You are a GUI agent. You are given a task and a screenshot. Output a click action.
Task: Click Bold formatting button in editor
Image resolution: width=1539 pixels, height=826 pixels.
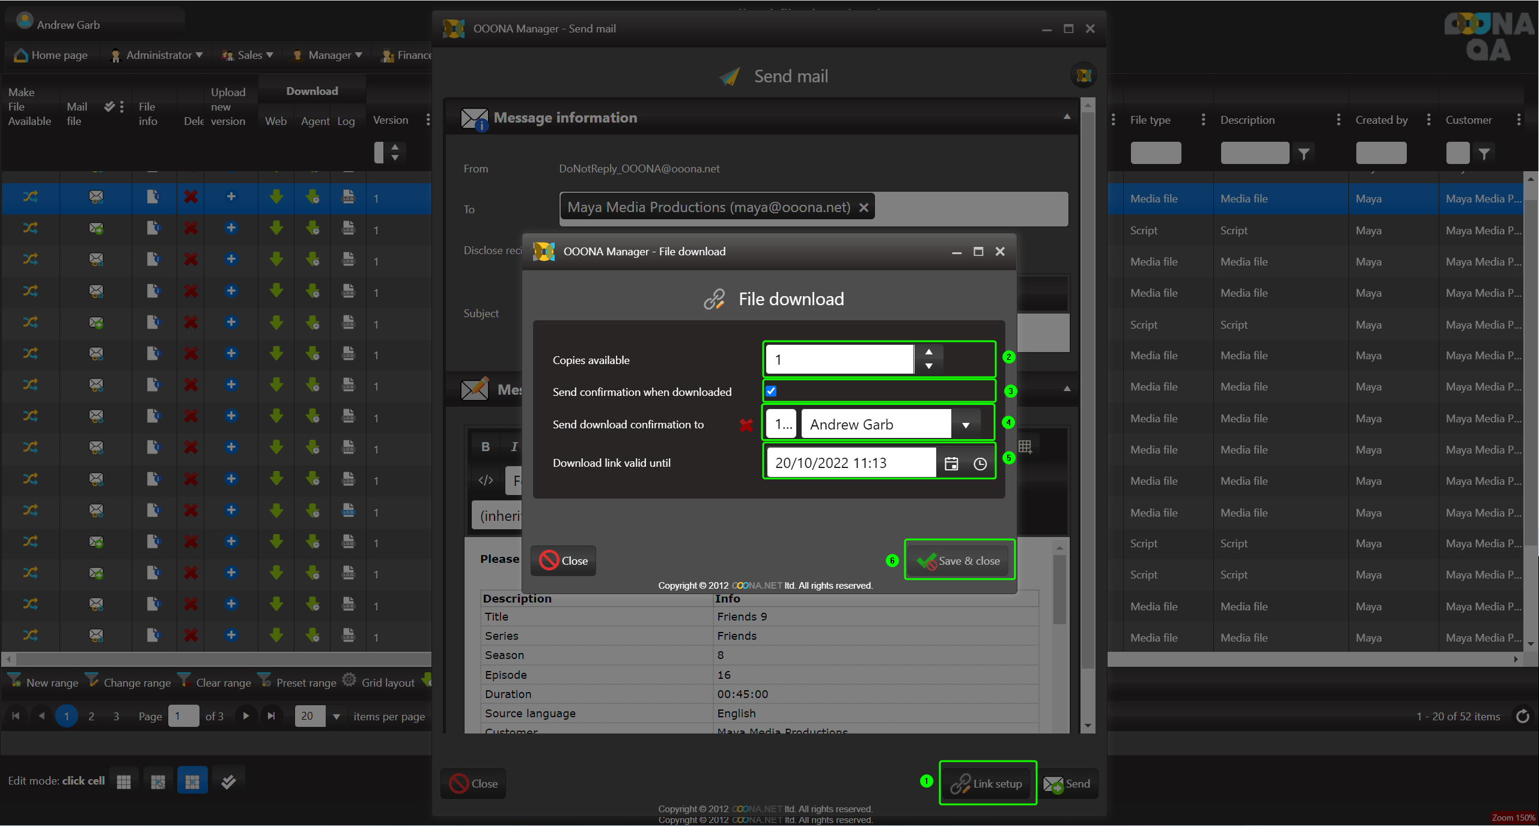click(486, 446)
